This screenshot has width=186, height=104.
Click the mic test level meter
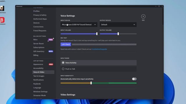pyautogui.click(x=104, y=44)
